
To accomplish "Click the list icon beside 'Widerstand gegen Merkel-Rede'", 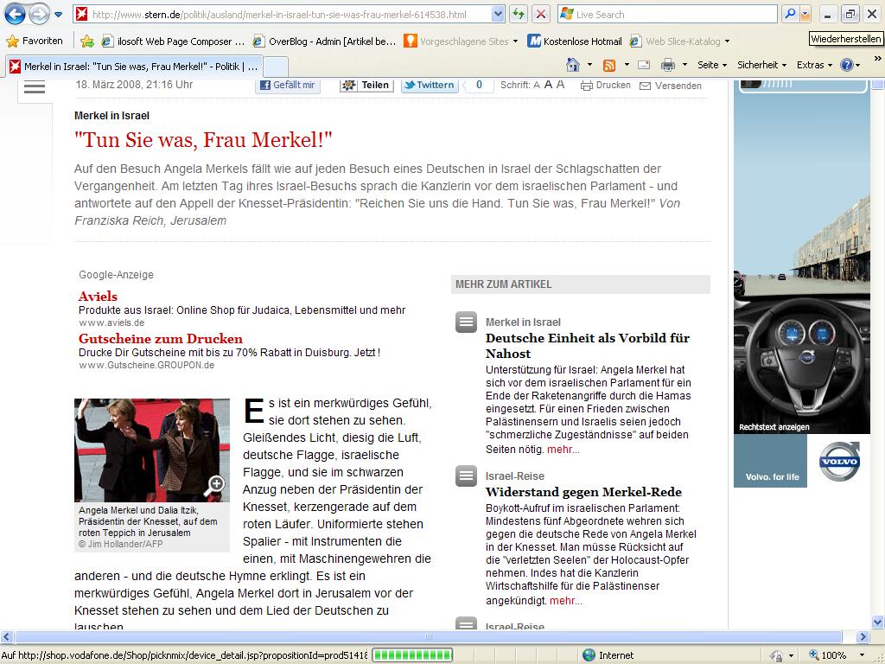I will point(466,476).
